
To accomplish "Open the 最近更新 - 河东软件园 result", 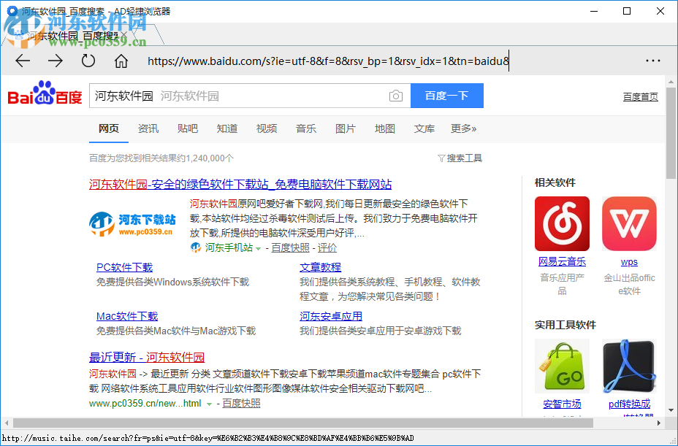I will click(147, 357).
